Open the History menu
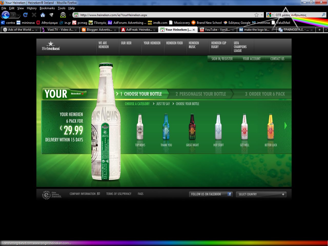The width and height of the screenshot is (328, 246). [32, 8]
